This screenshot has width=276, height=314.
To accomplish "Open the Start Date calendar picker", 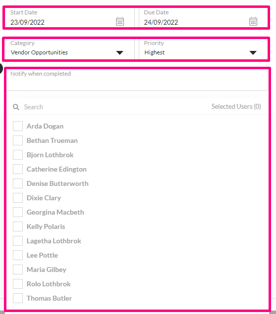I will 120,21.
